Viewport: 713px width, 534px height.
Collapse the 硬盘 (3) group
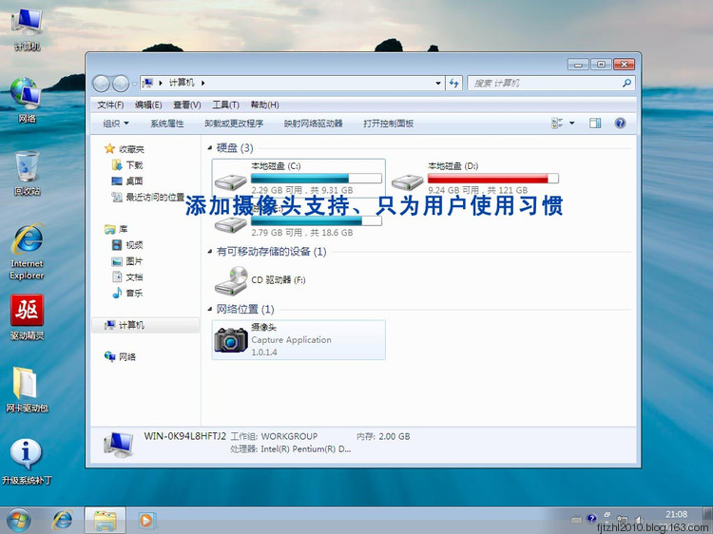(x=210, y=148)
